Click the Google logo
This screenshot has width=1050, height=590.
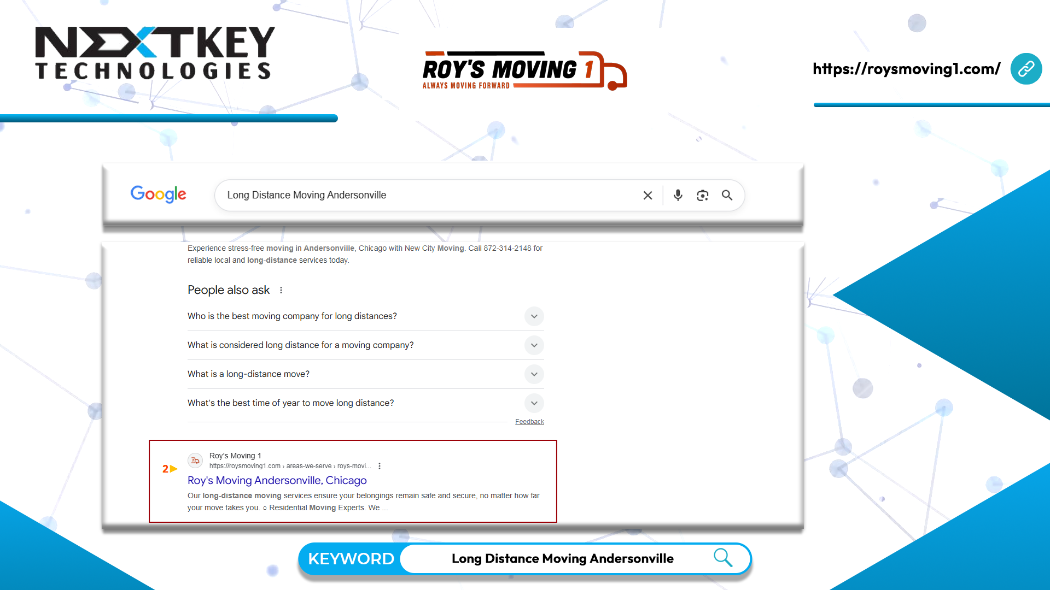158,194
